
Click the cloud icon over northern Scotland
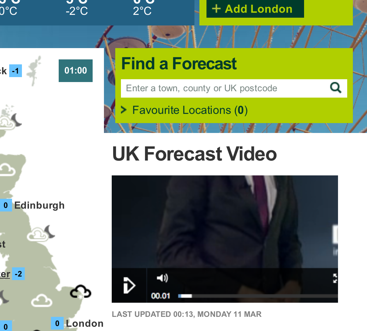tap(7, 170)
